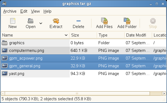The image size is (167, 103).
Task: Click the 22.9 KB size cell
Action: tap(78, 58)
